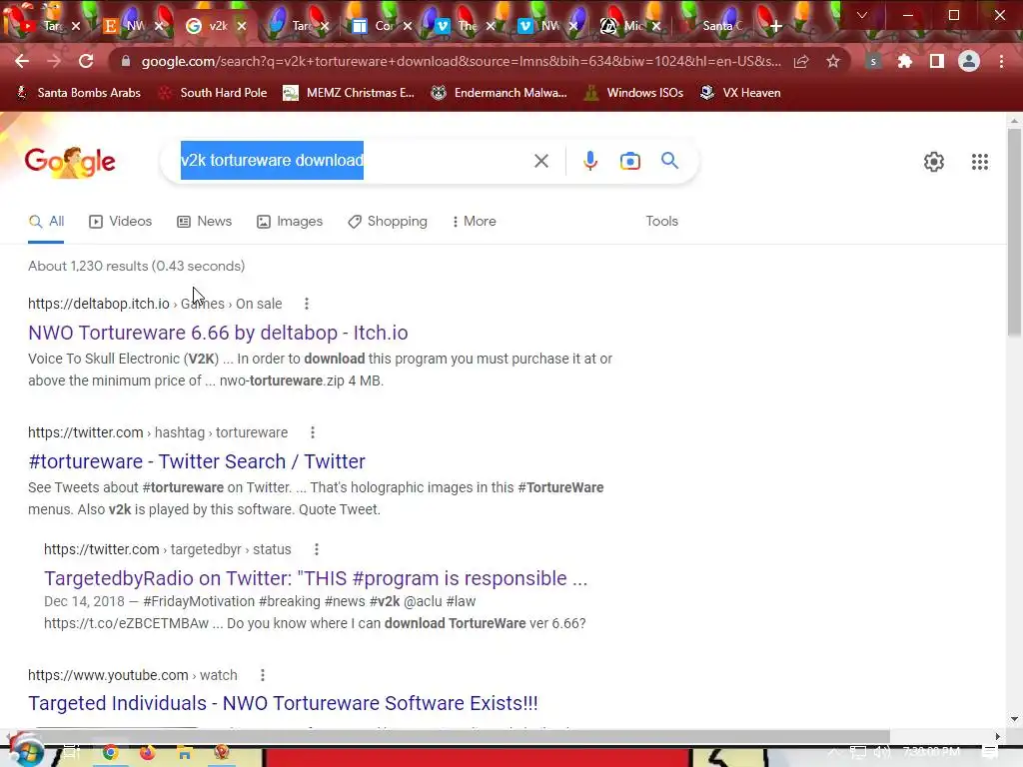The width and height of the screenshot is (1023, 767).
Task: Open the Extensions puzzle-piece icon
Action: tap(904, 61)
